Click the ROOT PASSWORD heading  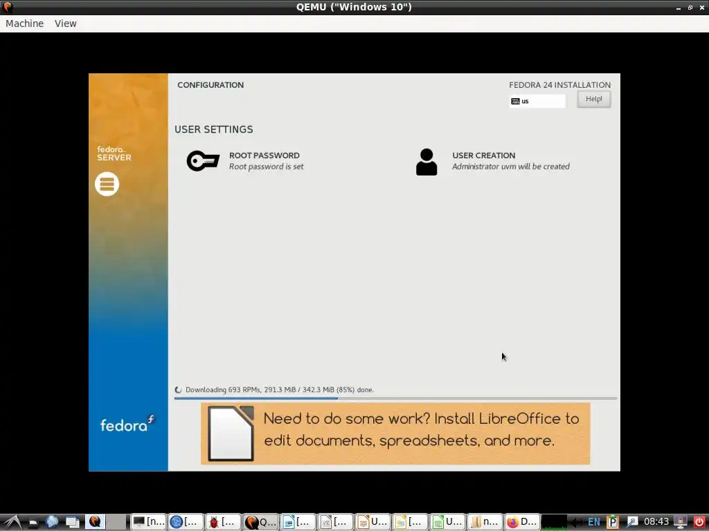(264, 156)
